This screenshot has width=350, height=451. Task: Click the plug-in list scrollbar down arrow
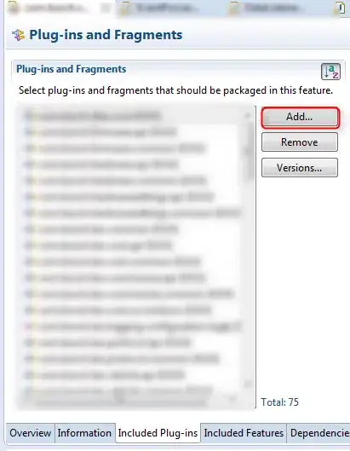pos(248,384)
